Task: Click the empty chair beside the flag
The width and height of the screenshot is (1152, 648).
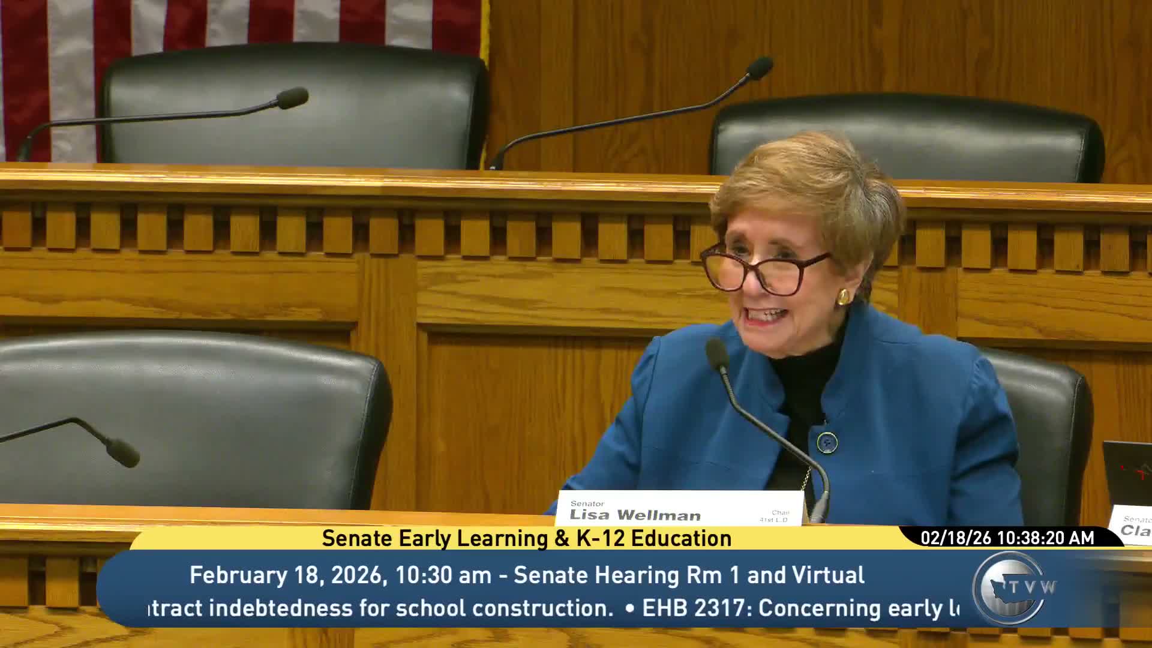Action: pyautogui.click(x=293, y=108)
